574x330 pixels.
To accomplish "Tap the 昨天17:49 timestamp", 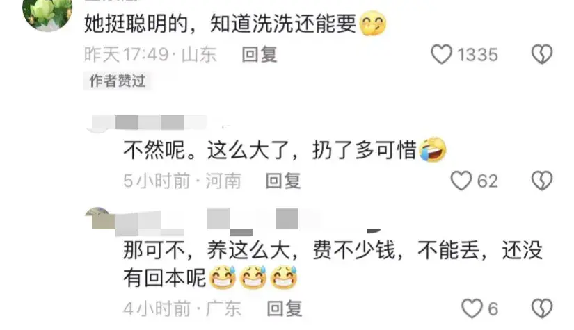I will (127, 55).
